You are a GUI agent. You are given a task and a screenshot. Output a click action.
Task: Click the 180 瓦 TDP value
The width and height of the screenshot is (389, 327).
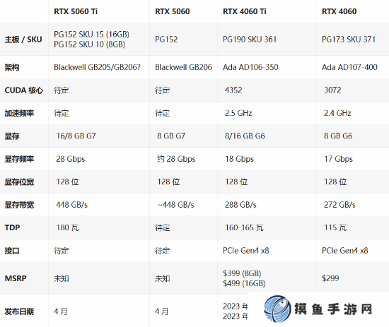[x=67, y=227]
